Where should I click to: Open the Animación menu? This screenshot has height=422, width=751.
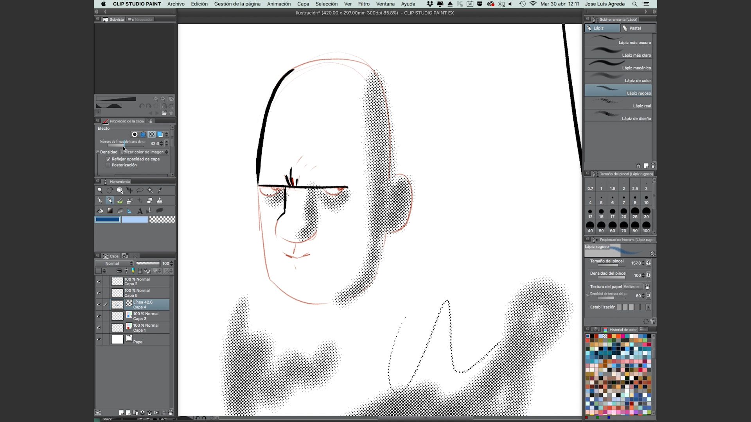point(279,4)
